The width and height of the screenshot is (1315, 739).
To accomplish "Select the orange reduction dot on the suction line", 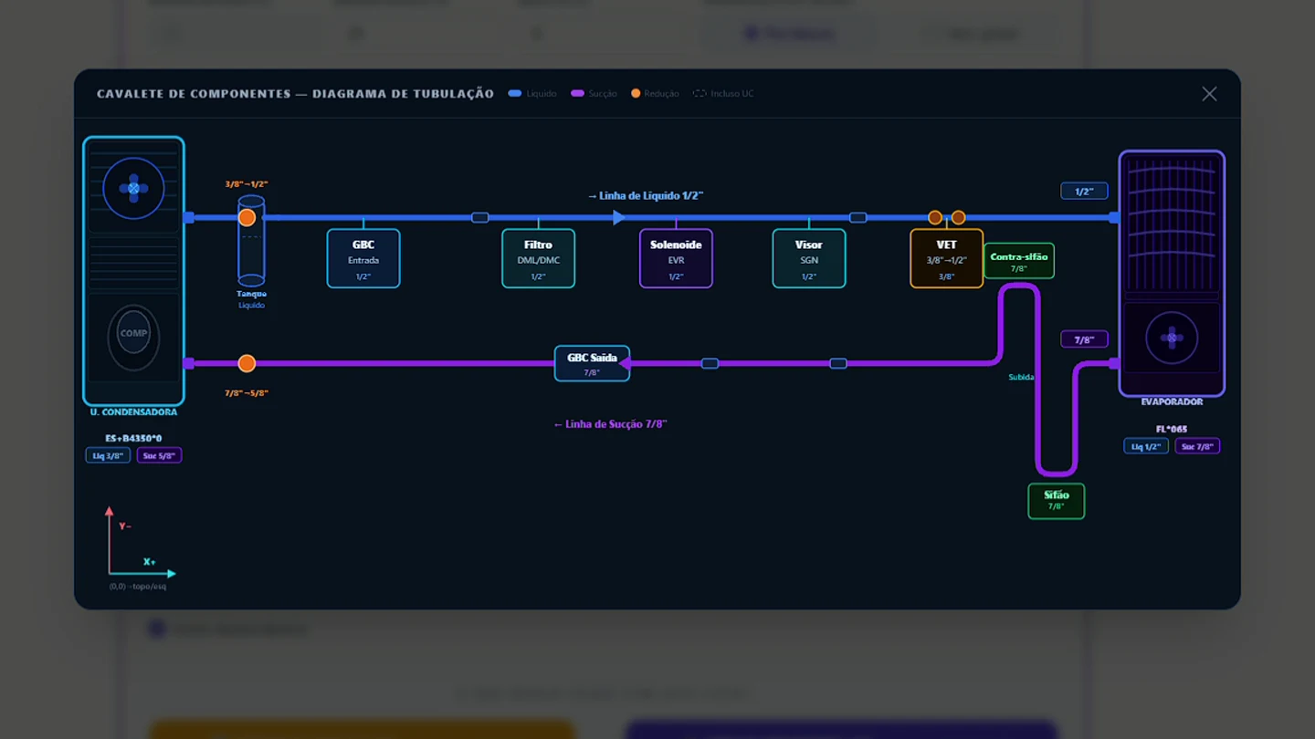I will click(247, 364).
